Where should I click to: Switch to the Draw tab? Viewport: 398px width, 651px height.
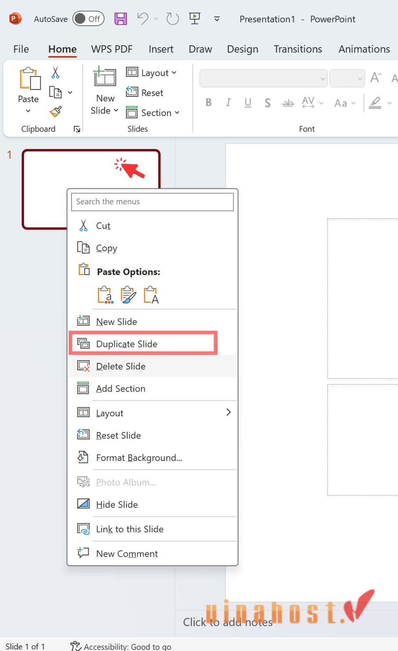pyautogui.click(x=200, y=49)
